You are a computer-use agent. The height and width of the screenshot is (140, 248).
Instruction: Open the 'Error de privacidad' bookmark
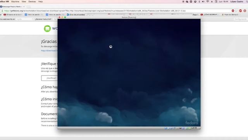coord(76,15)
